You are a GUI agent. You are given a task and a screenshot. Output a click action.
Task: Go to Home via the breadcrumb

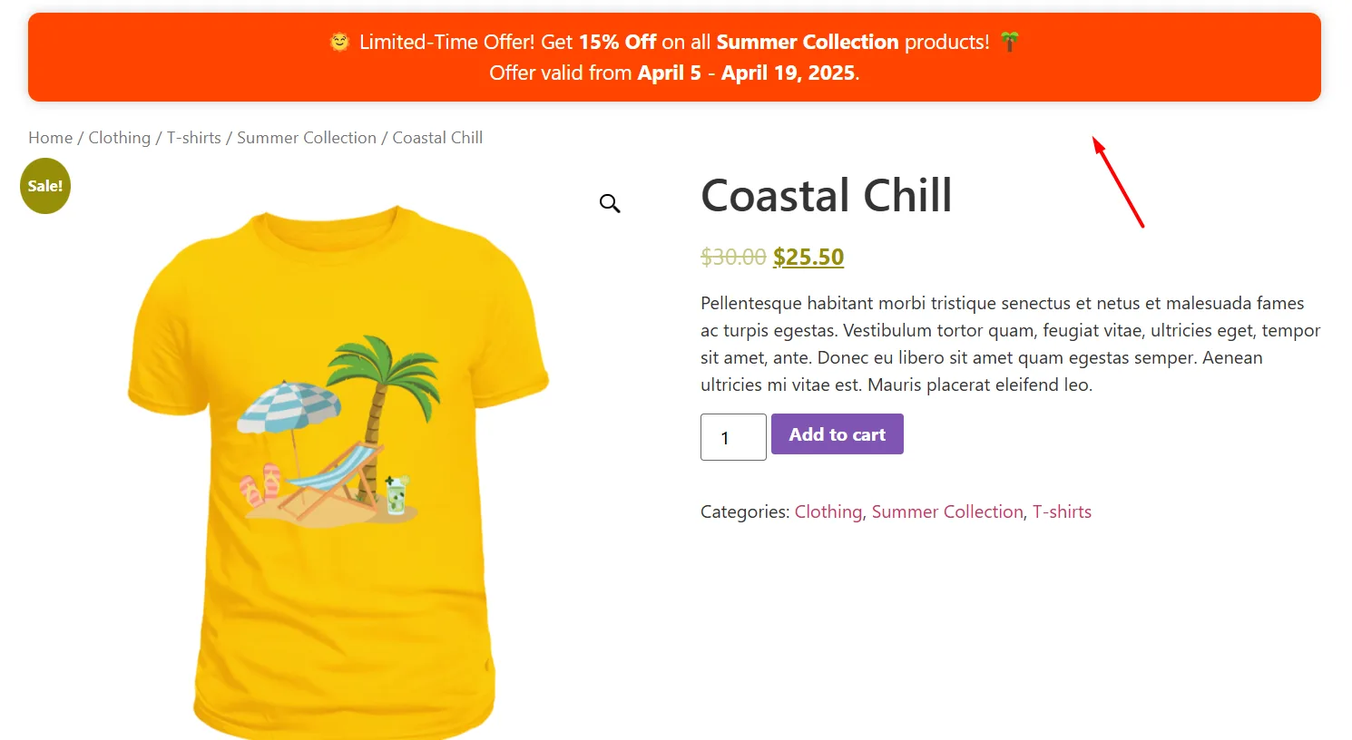(x=50, y=138)
